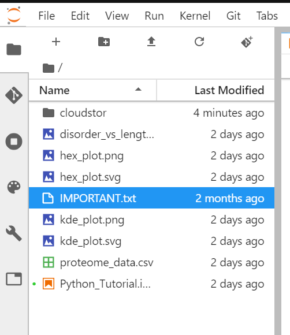The image size is (290, 335).
Task: Open the Commands palette sidebar icon
Action: (x=14, y=187)
